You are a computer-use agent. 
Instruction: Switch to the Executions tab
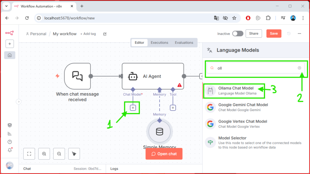point(159,43)
